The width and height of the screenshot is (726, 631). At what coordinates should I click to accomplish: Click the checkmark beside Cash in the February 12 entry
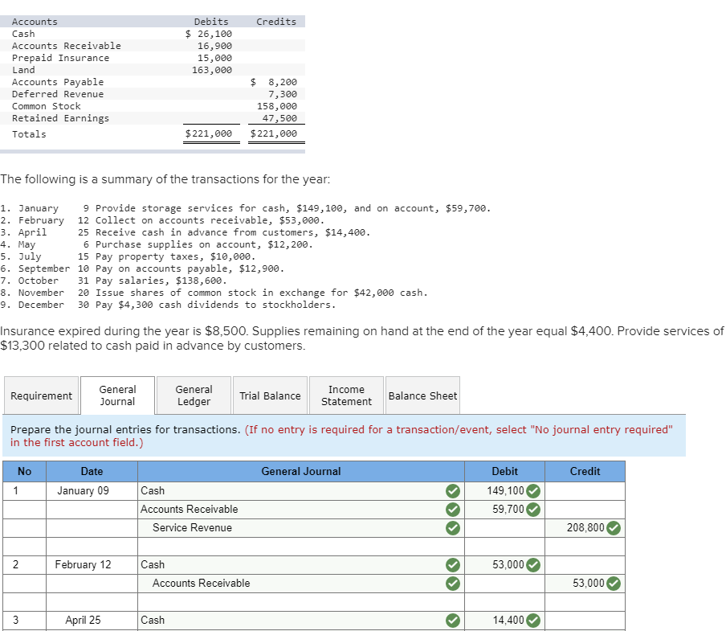(452, 564)
